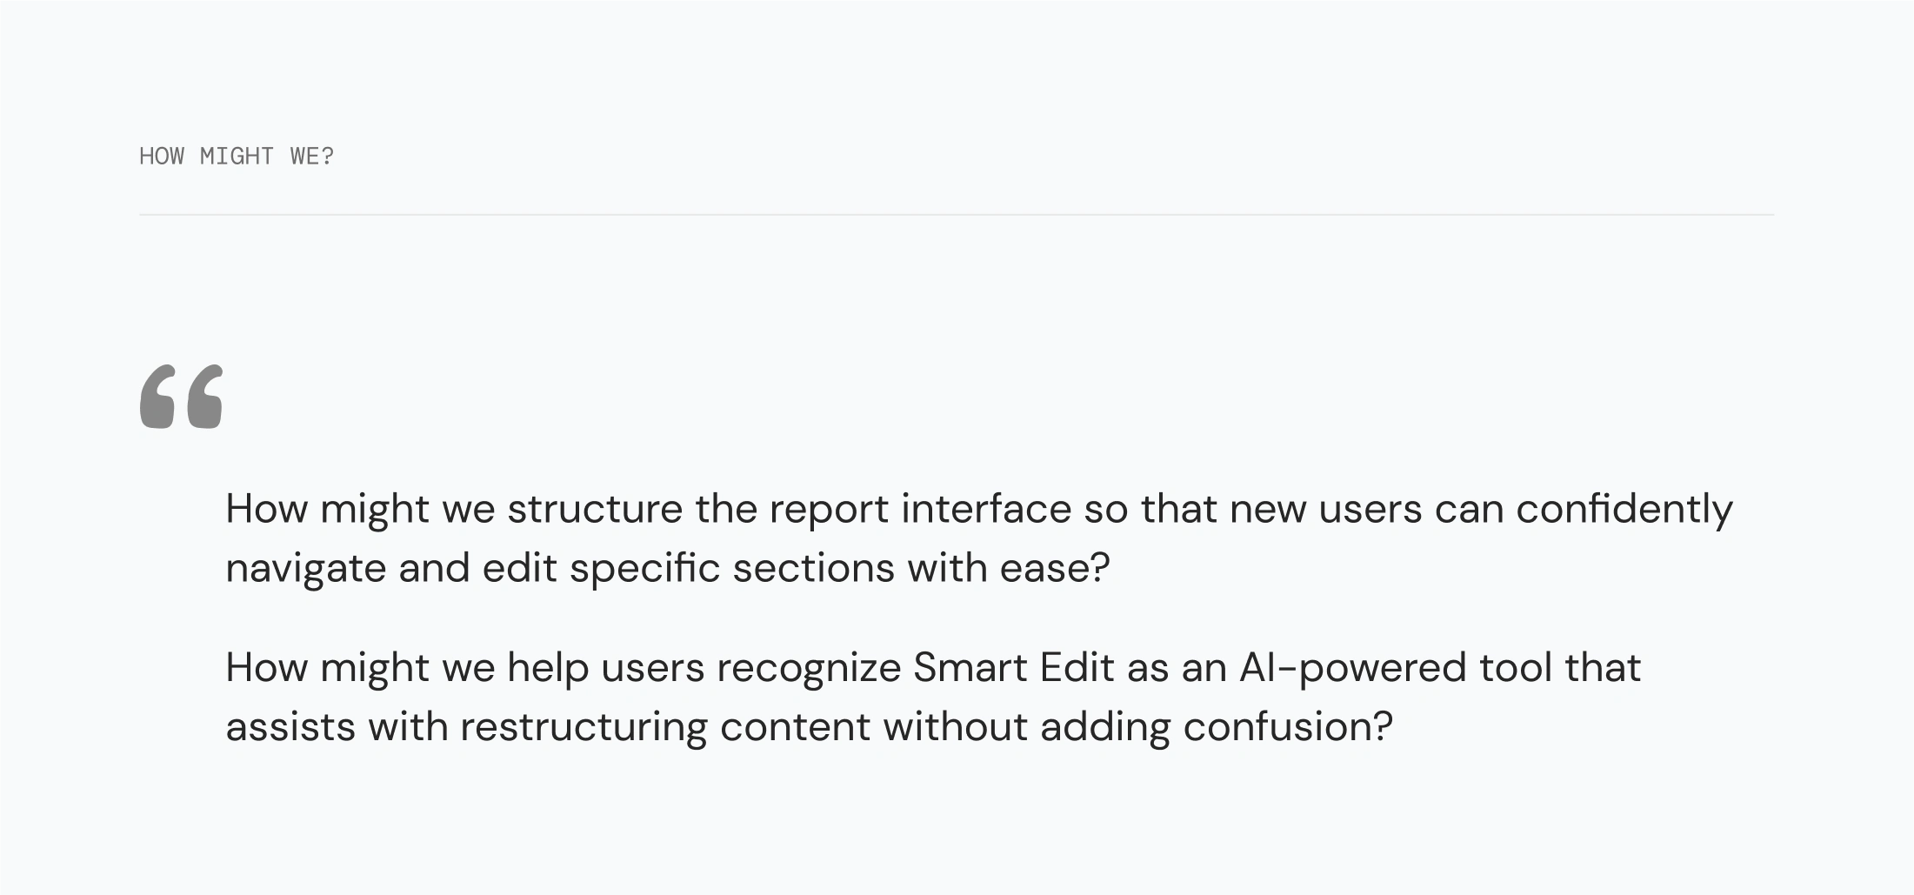Click the word "confusion?" at the end
Screen dimensions: 1914x895
point(1288,727)
